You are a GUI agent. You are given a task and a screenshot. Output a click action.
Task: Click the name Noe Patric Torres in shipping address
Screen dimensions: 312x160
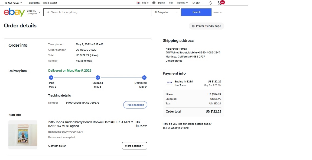tap(176, 49)
